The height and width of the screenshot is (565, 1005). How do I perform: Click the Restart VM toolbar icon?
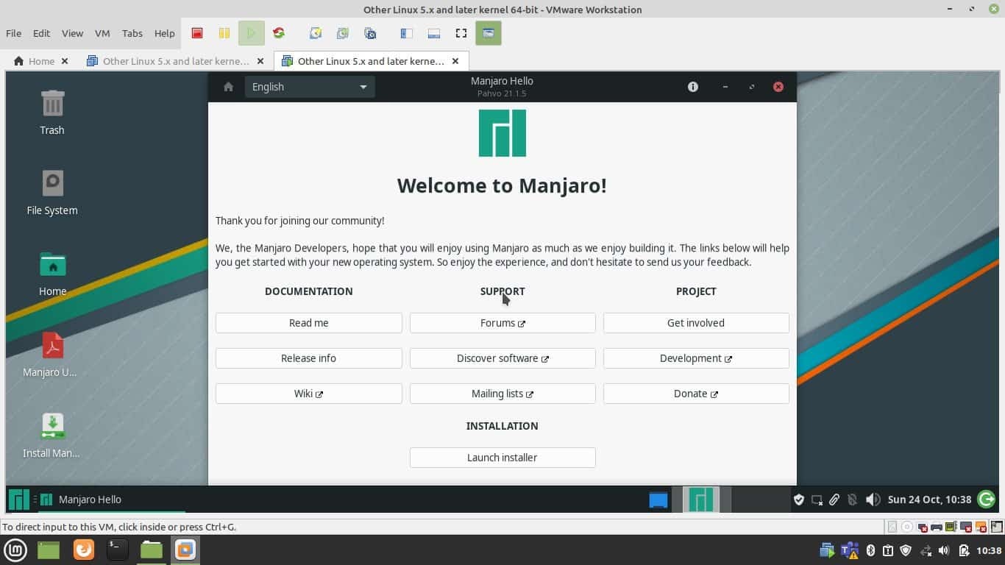point(278,33)
